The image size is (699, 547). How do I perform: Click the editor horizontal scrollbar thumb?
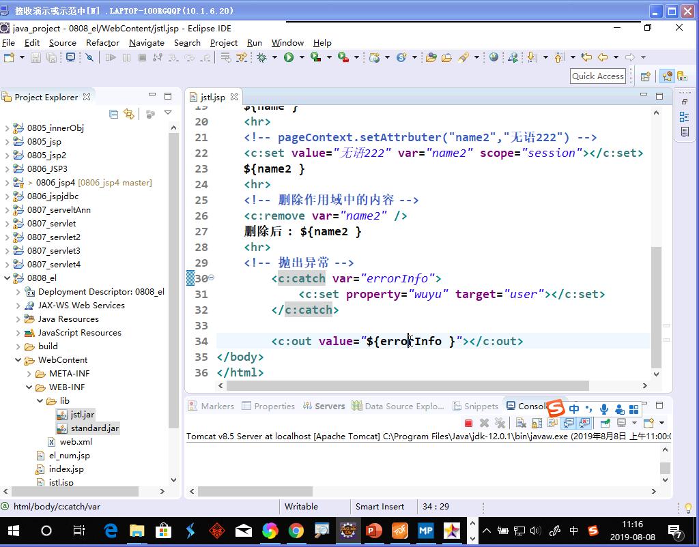click(x=408, y=385)
